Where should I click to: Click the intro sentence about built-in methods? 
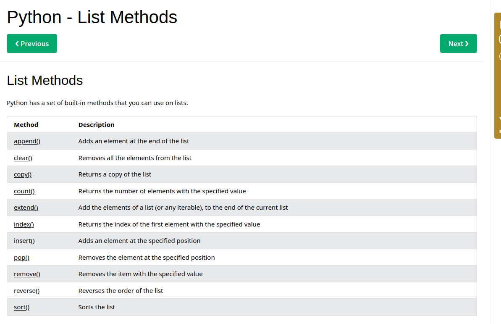tap(97, 103)
